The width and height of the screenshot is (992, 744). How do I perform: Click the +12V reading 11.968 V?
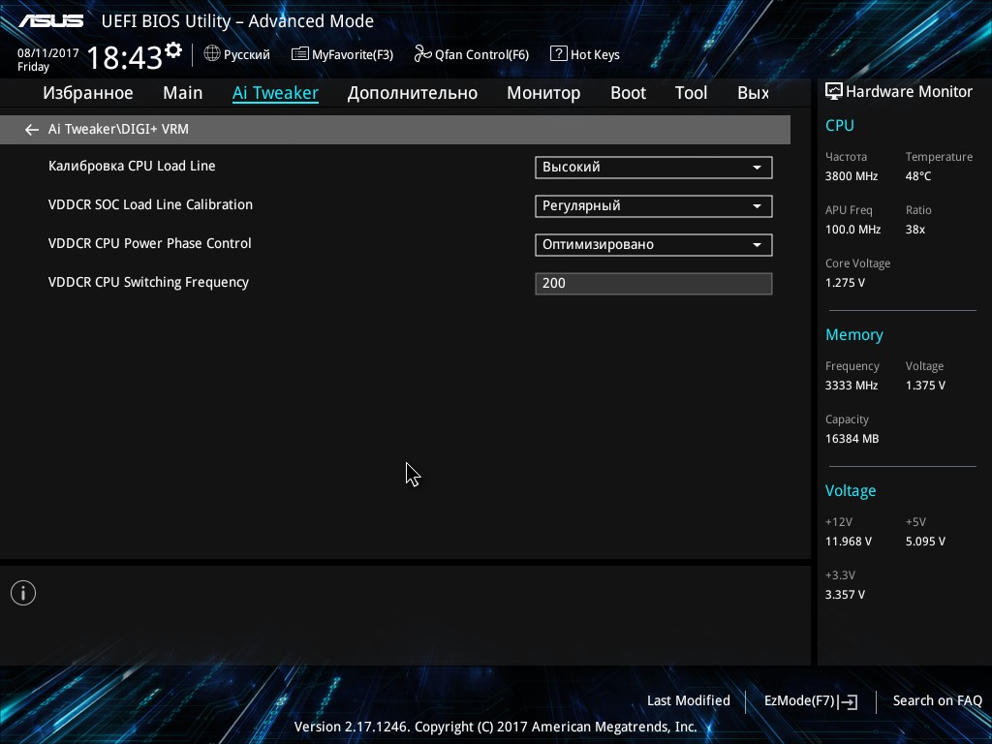click(x=848, y=542)
